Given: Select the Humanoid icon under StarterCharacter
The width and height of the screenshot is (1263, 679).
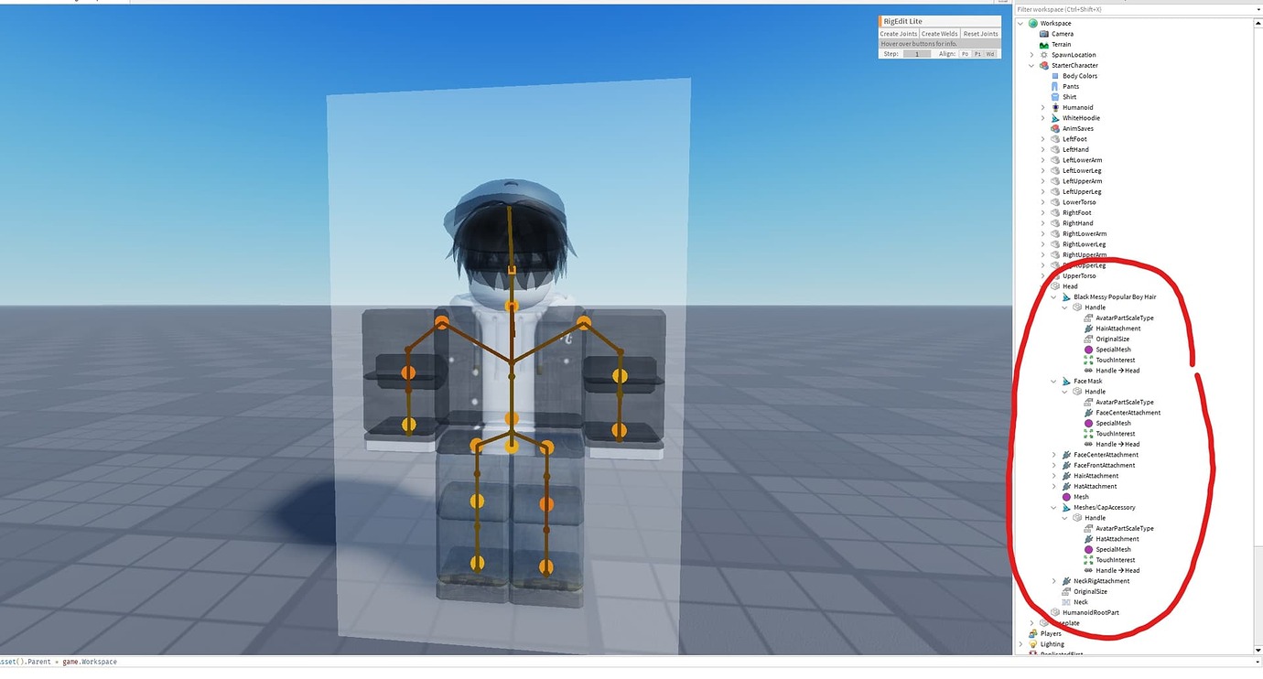Looking at the screenshot, I should [1055, 107].
